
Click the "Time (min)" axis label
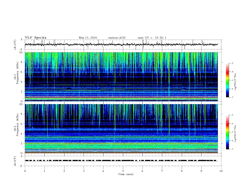(126, 174)
